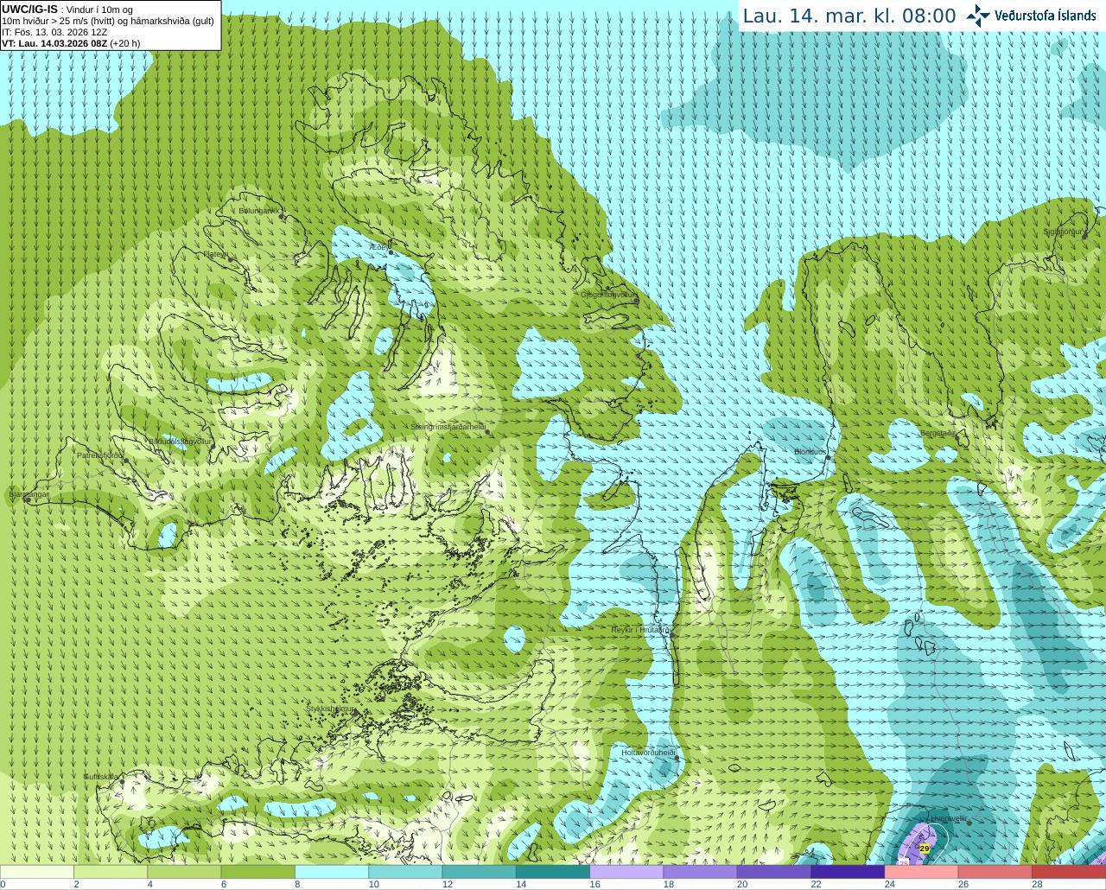Image resolution: width=1106 pixels, height=890 pixels.
Task: Click the UWC/IG-IS model title
Action: 29,10
